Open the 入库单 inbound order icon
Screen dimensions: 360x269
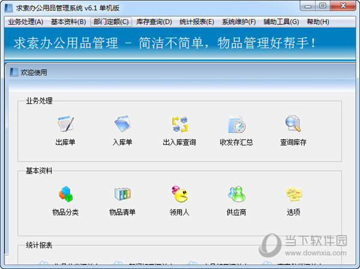122,125
